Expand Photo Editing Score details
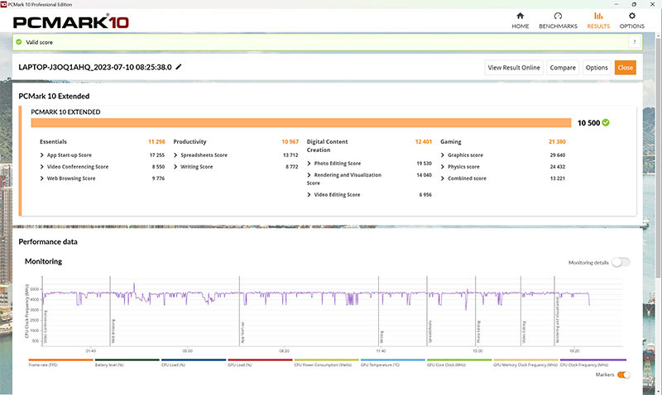This screenshot has width=662, height=395. click(x=309, y=163)
